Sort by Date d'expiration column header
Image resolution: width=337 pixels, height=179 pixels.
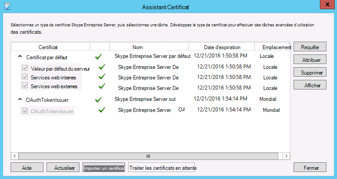[222, 47]
